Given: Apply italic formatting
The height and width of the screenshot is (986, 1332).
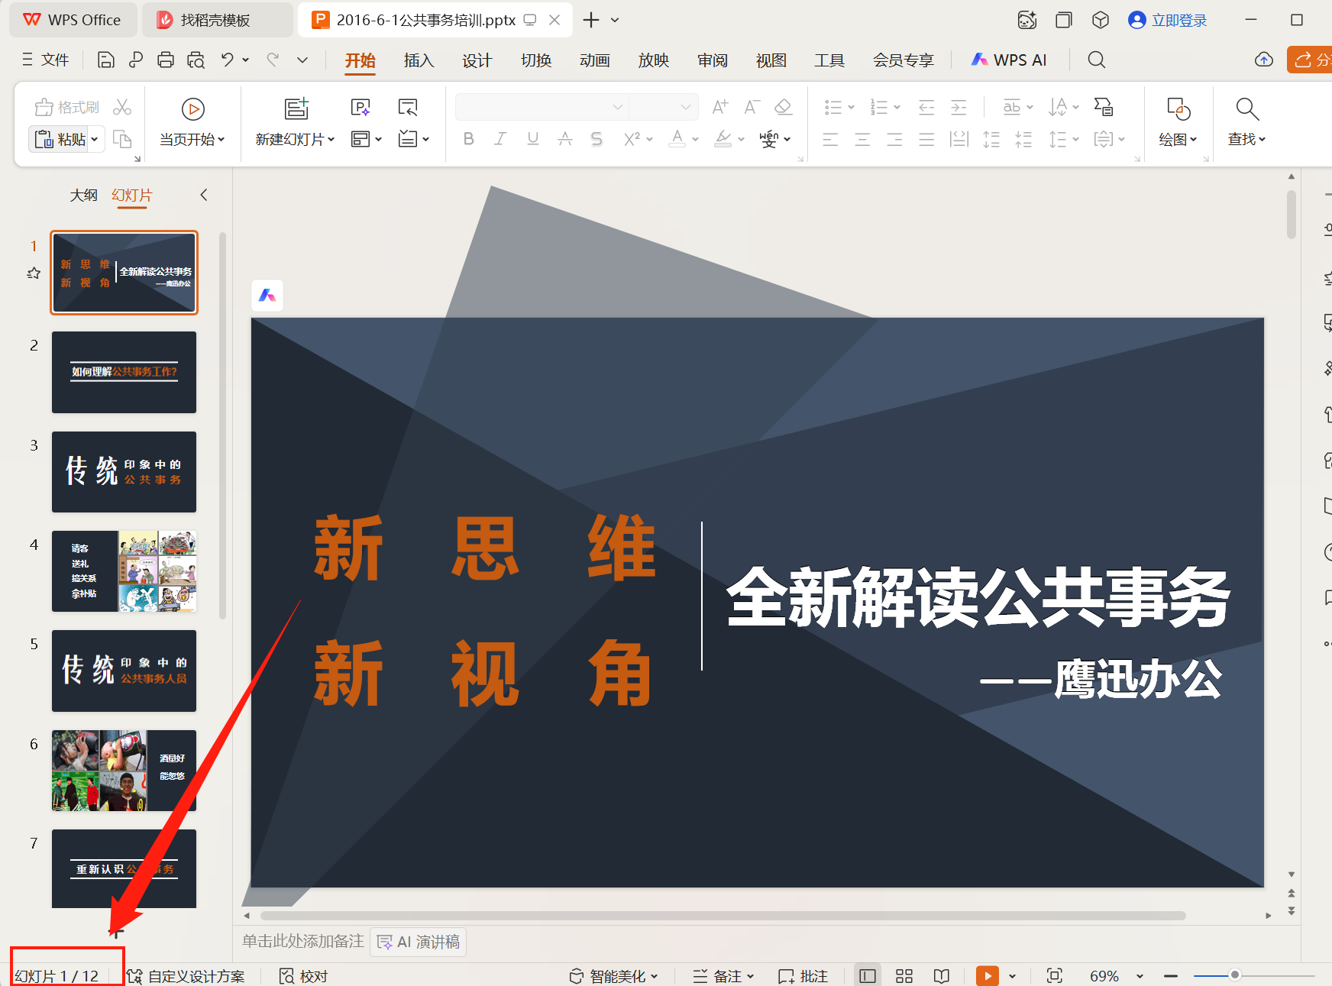Looking at the screenshot, I should (500, 138).
